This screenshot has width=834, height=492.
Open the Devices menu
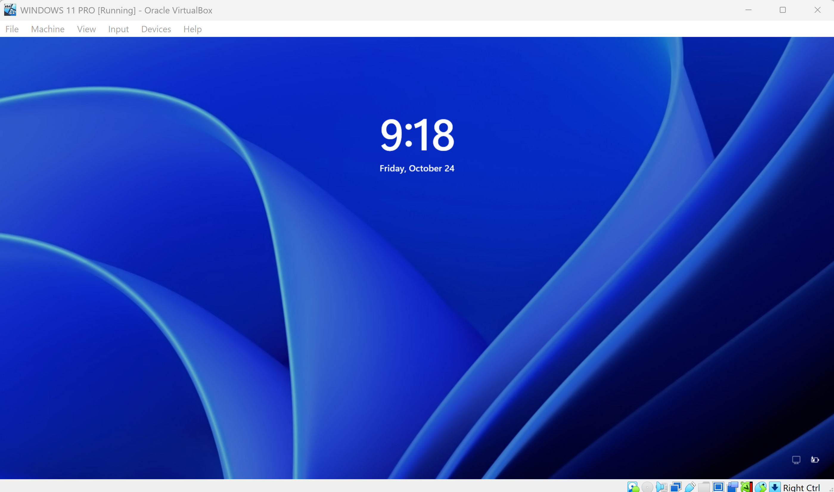point(156,29)
